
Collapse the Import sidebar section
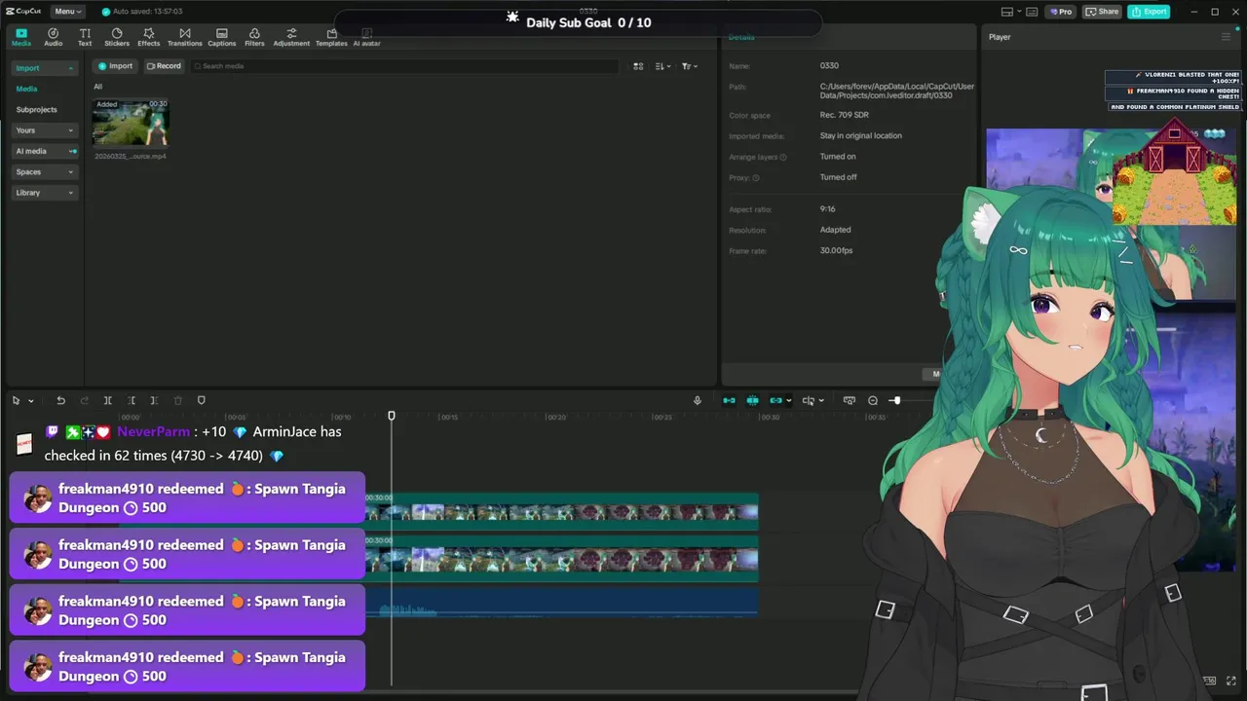click(x=44, y=68)
